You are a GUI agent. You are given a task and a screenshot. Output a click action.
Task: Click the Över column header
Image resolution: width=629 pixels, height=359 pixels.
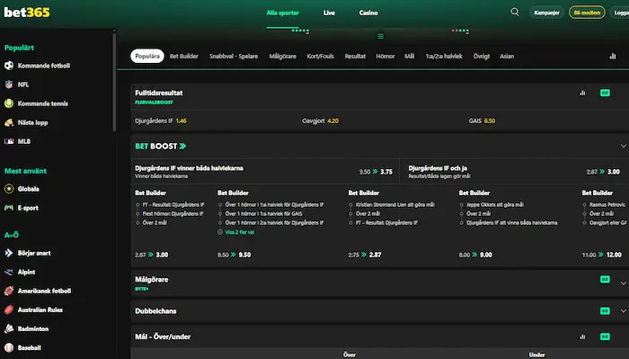[350, 355]
